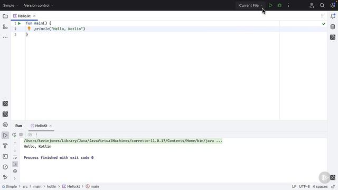Open the Git branch tool window
This screenshot has height=190, width=338.
click(x=5, y=177)
